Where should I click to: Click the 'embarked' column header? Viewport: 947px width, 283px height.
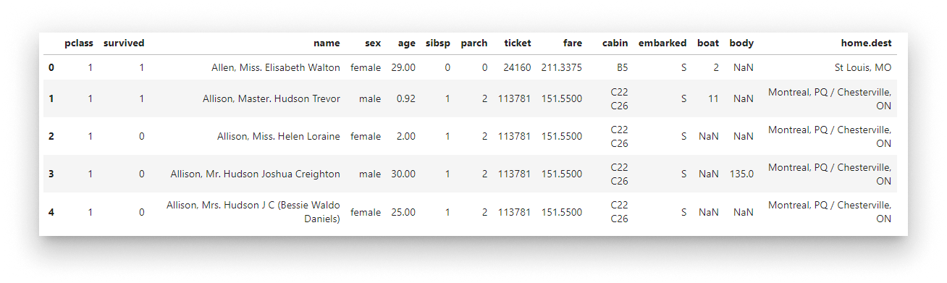[x=662, y=43]
